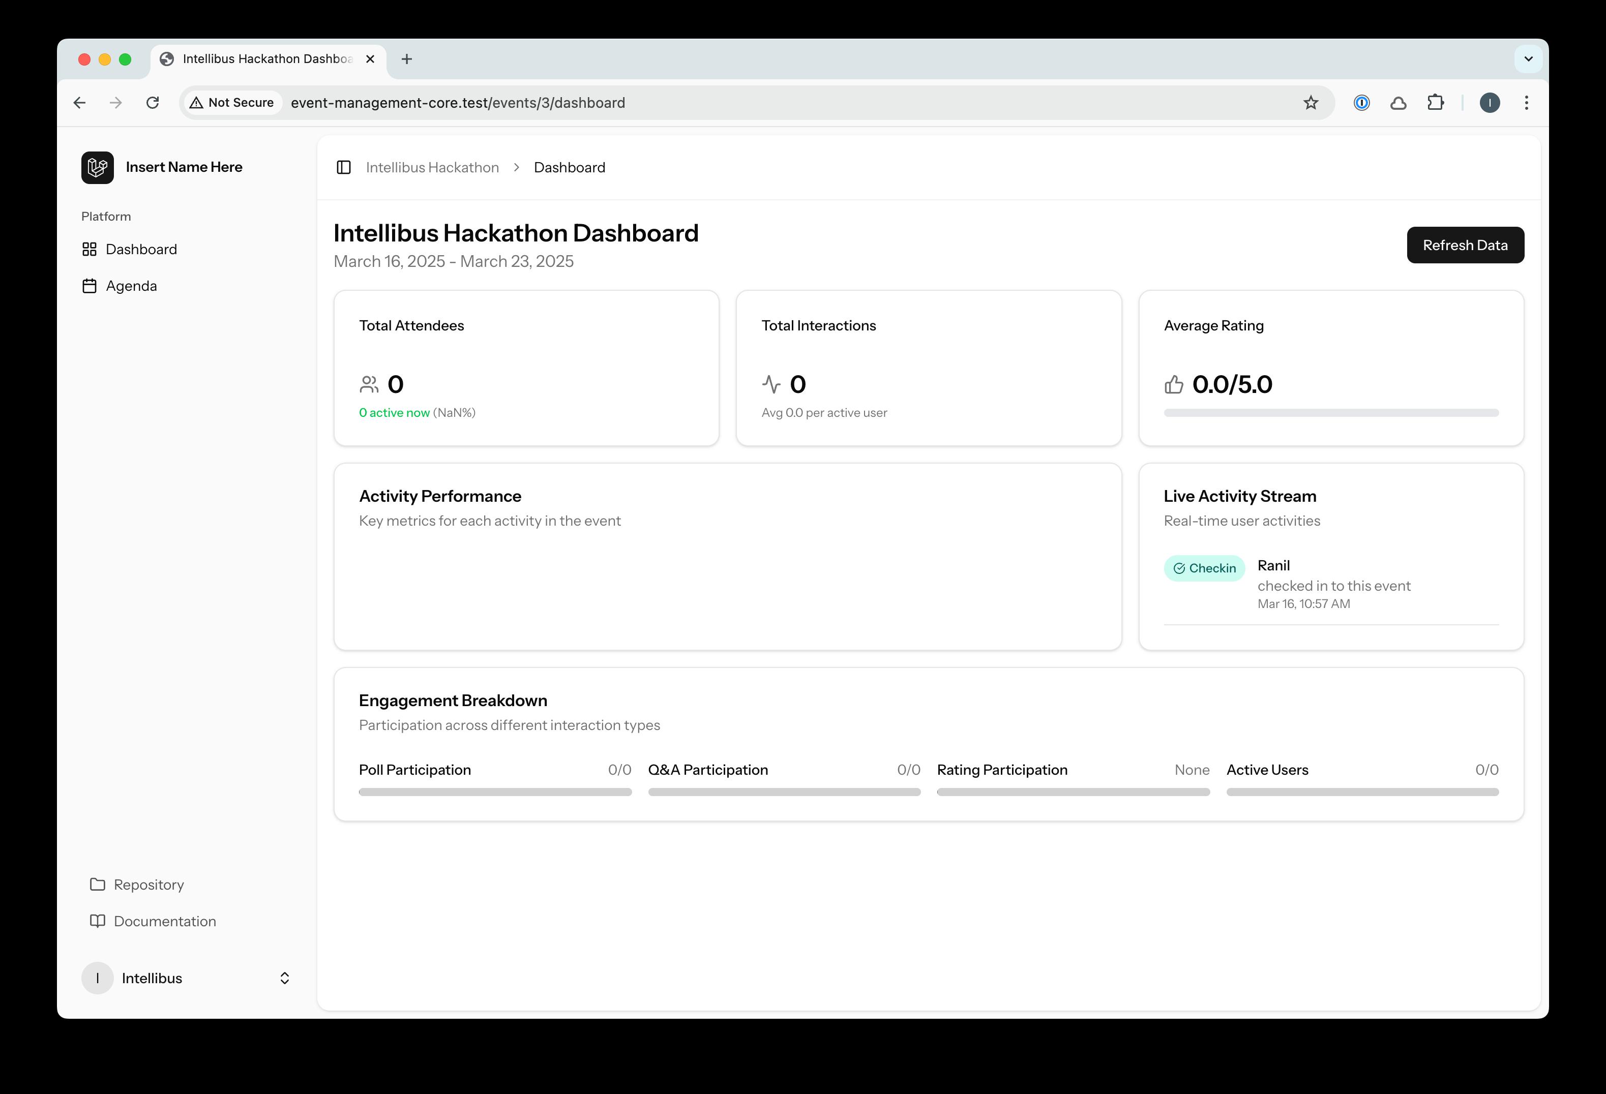The width and height of the screenshot is (1606, 1094).
Task: Reload the page in browser
Action: point(153,103)
